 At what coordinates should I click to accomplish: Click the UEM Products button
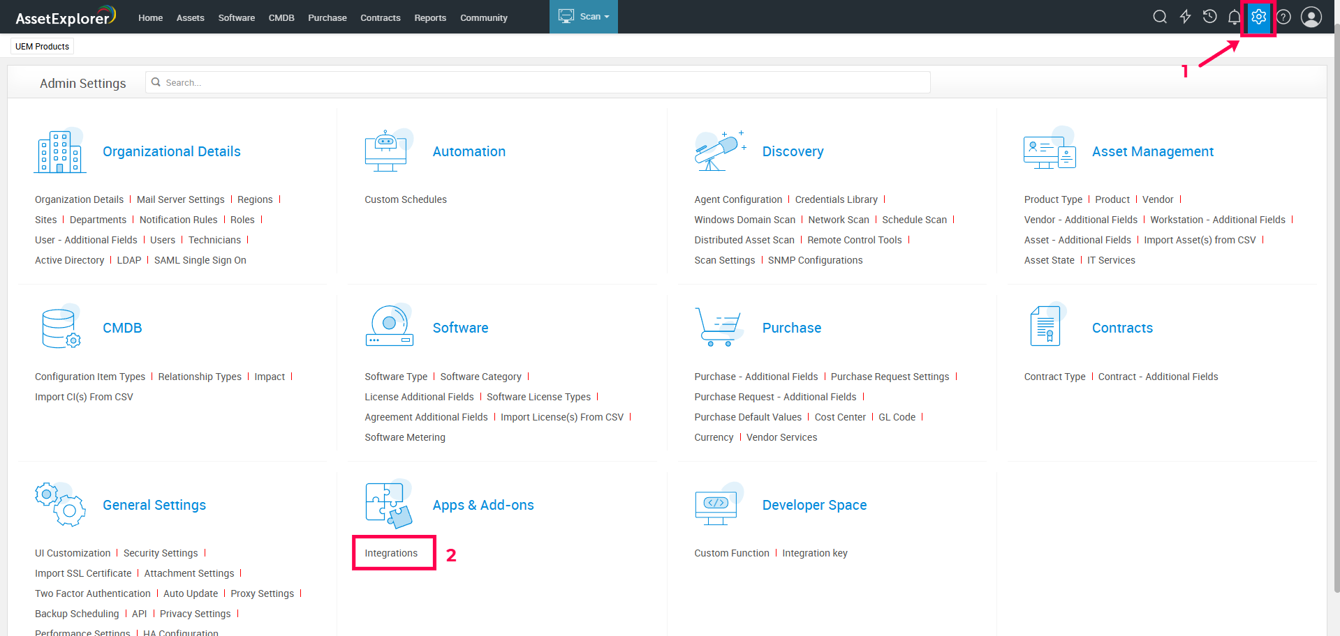(x=42, y=47)
